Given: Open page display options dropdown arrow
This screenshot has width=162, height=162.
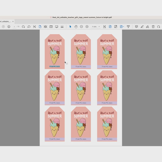Looking at the screenshot, I should click(x=123, y=27).
